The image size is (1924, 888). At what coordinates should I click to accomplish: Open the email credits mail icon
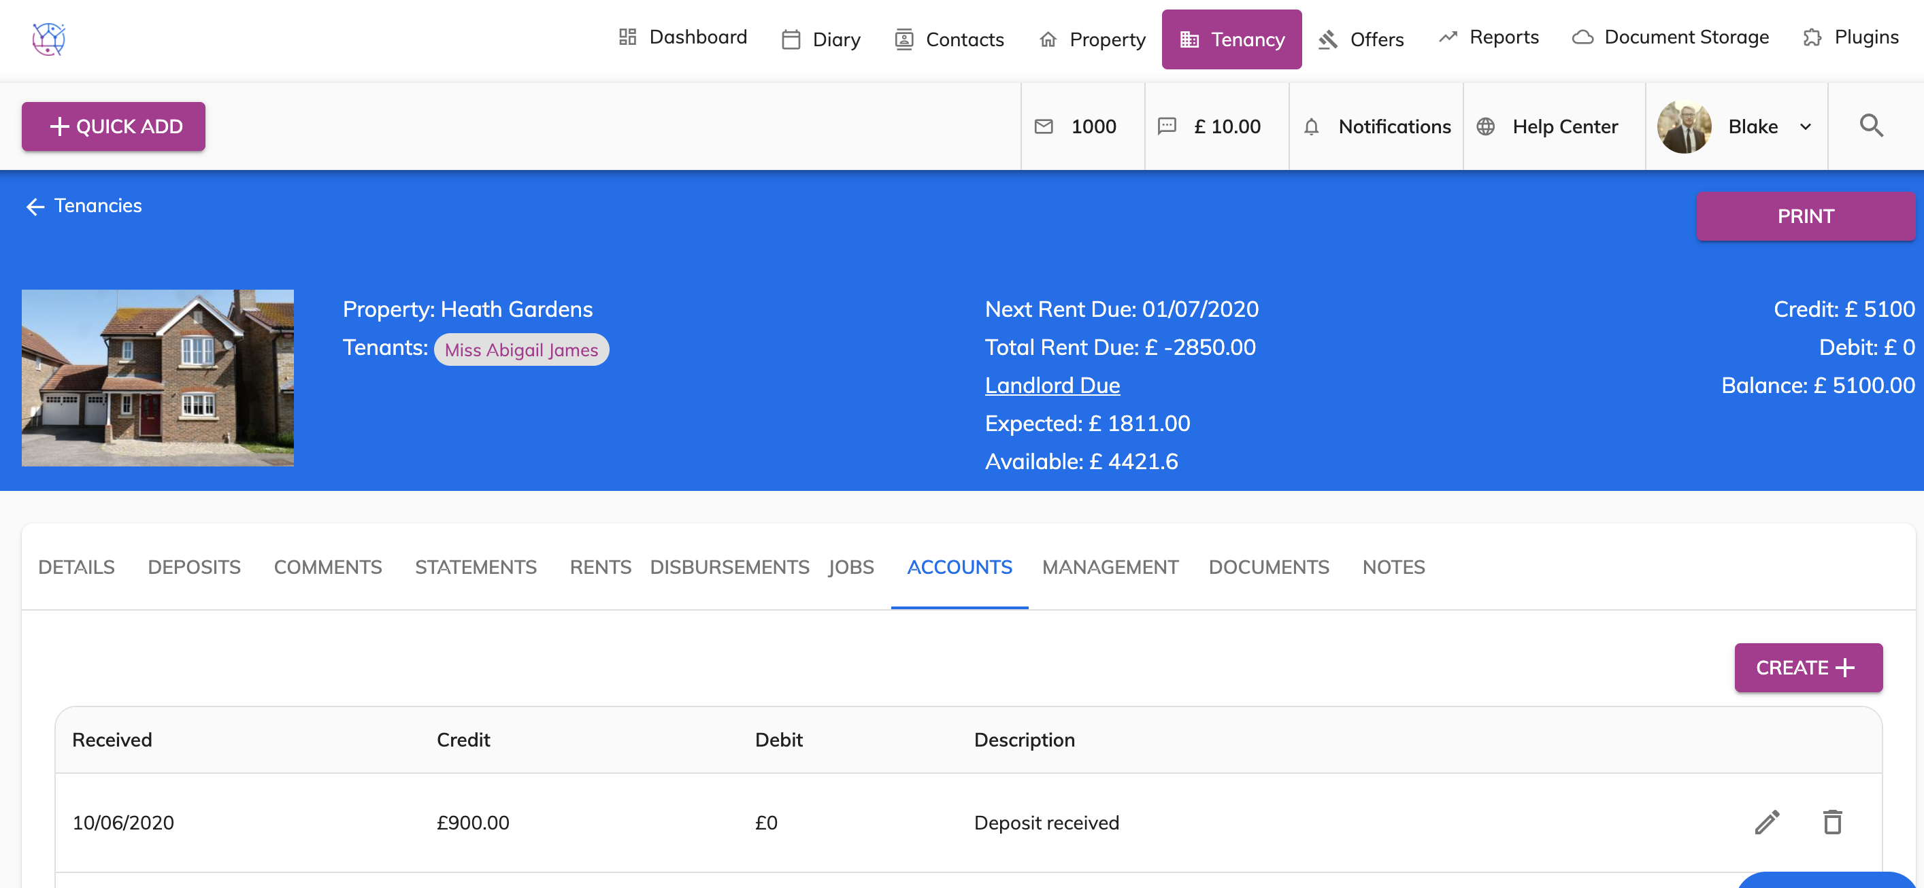click(1044, 127)
